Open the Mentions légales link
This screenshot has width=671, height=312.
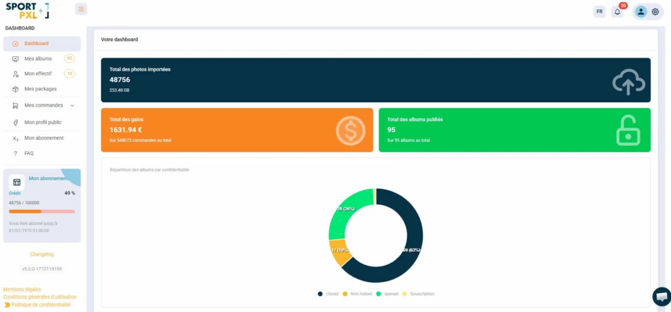pyautogui.click(x=22, y=289)
